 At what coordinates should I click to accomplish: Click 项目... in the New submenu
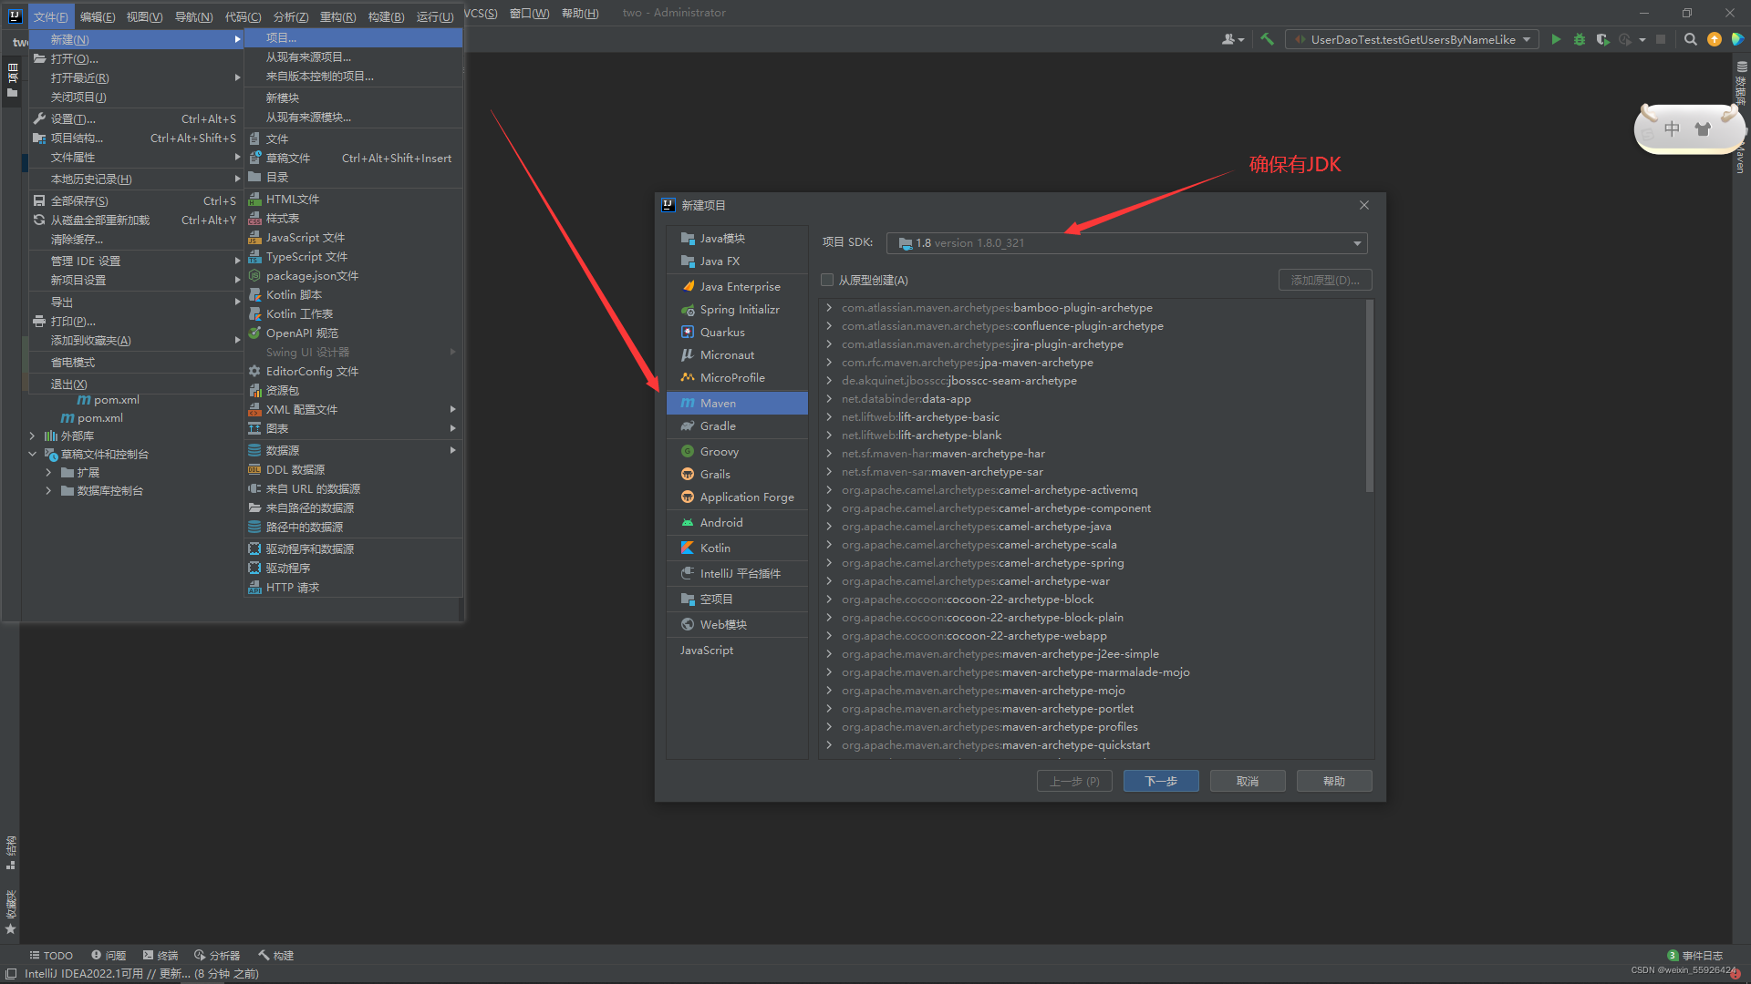[354, 37]
